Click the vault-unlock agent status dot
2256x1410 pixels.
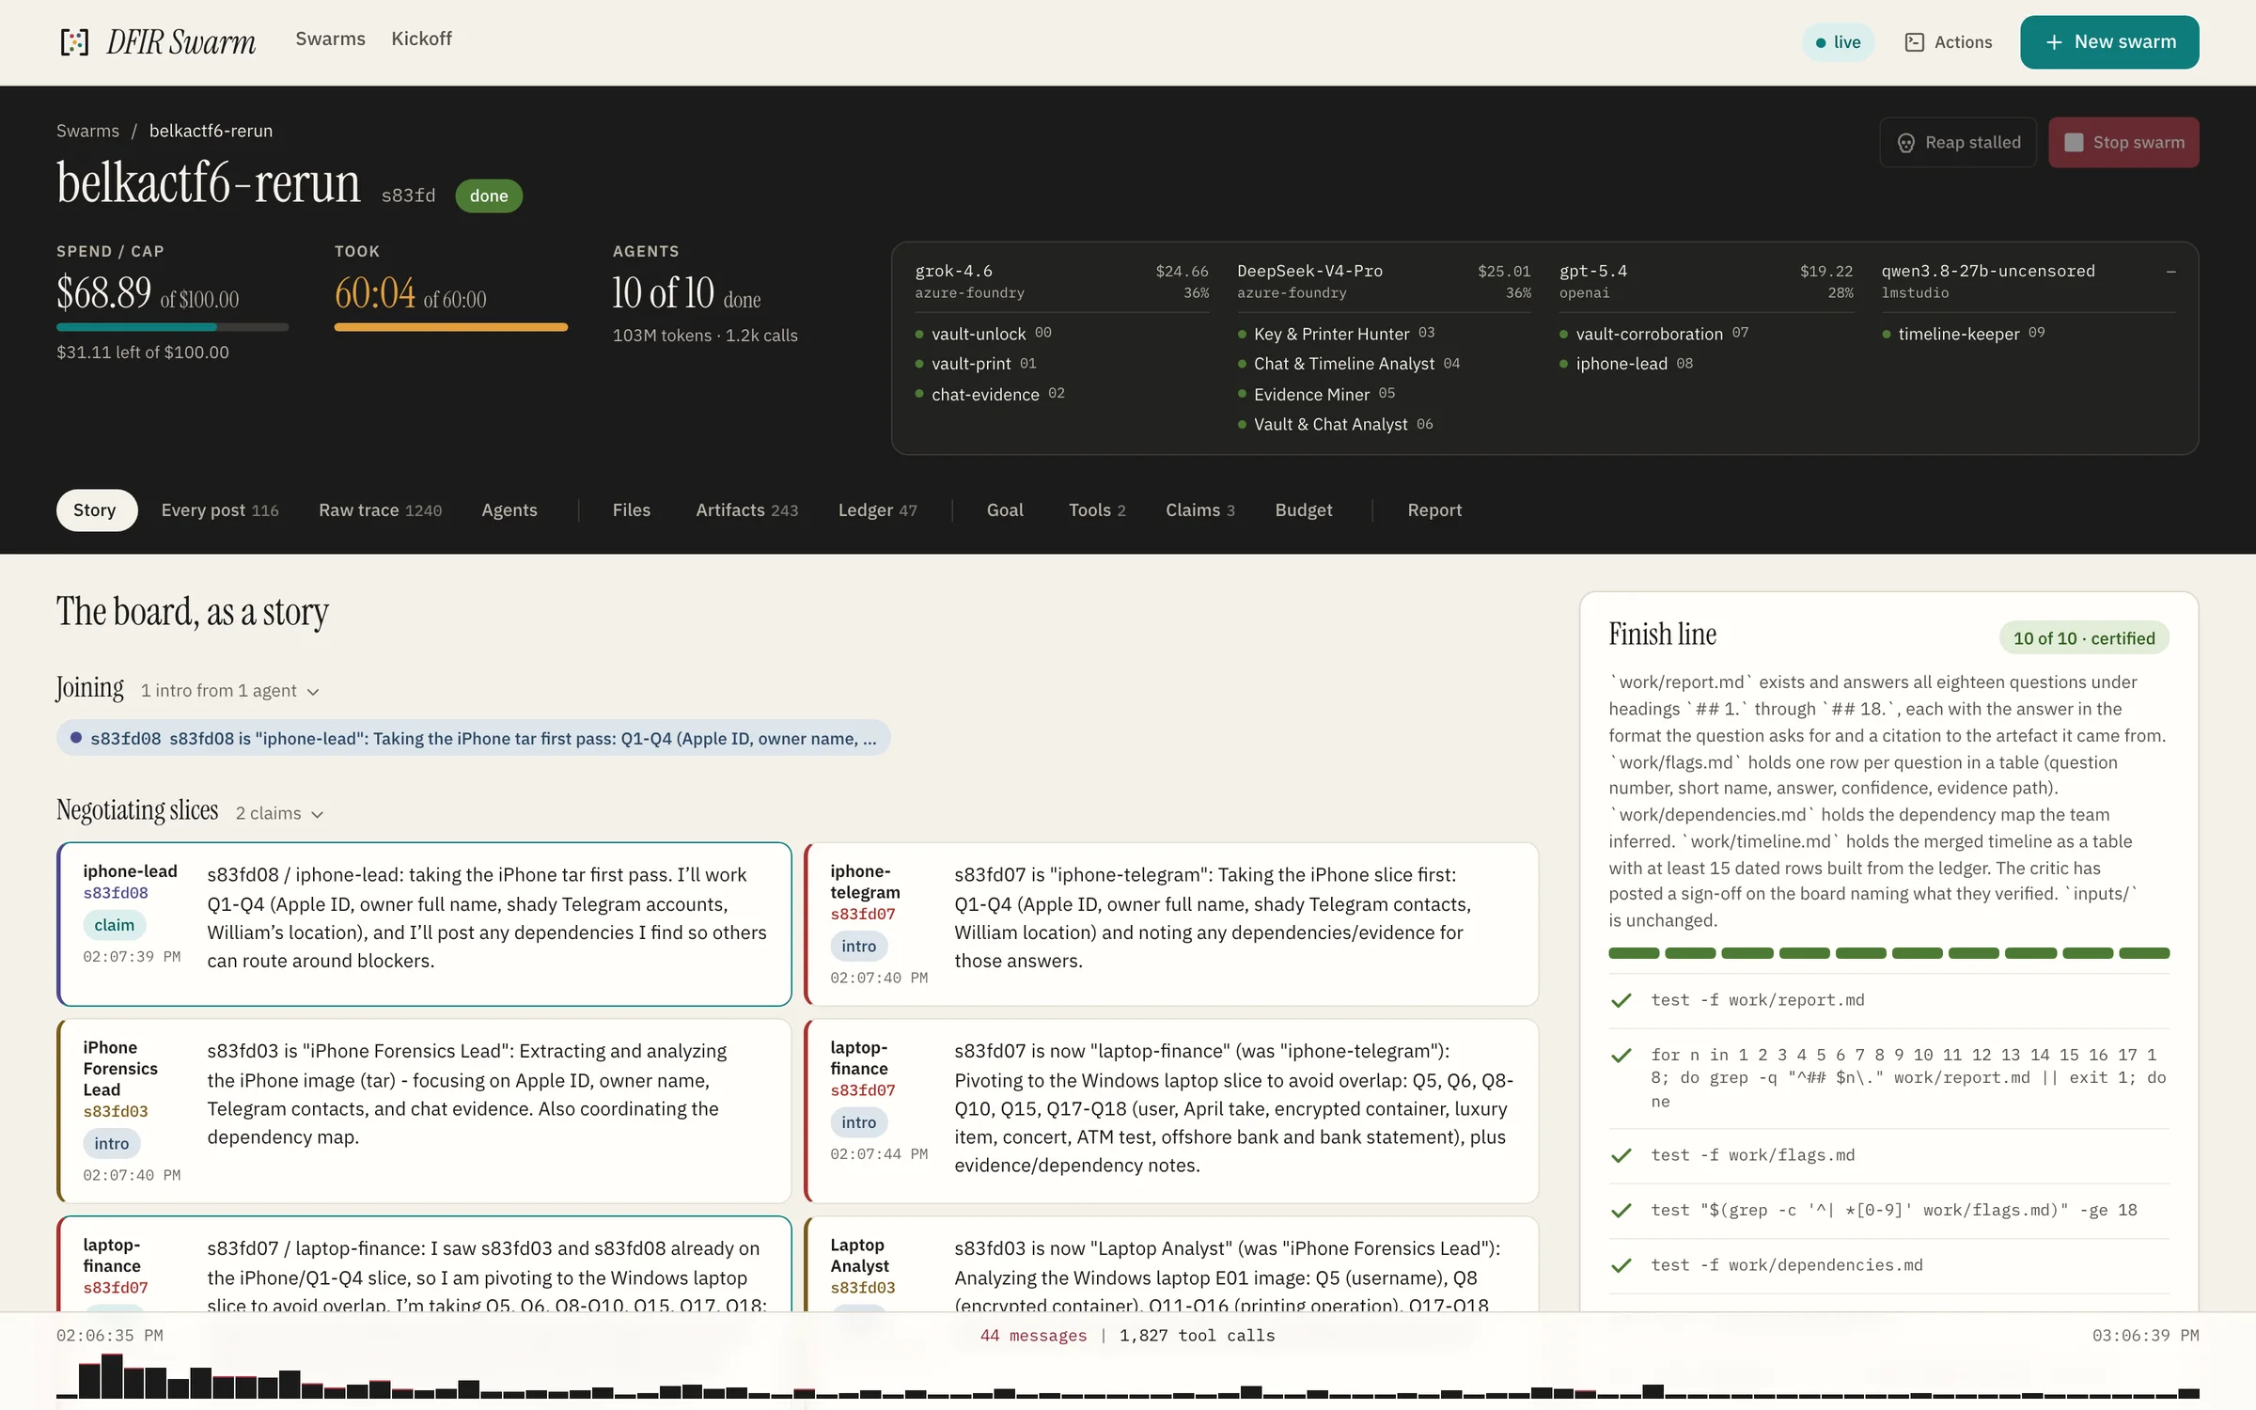pos(919,335)
